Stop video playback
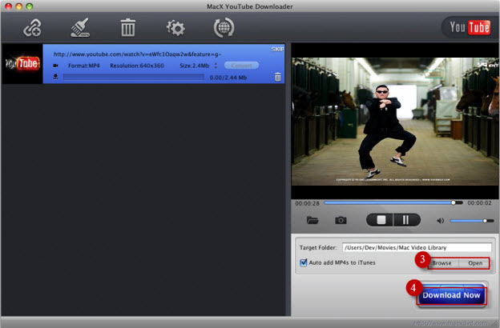Screen dimensions: 500x328 coord(381,220)
